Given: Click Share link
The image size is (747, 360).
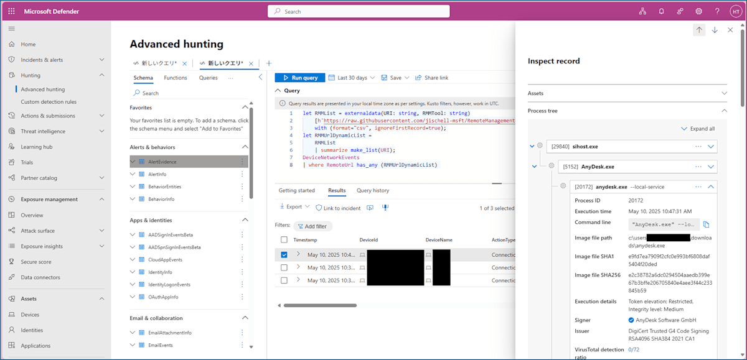Looking at the screenshot, I should click(x=431, y=78).
